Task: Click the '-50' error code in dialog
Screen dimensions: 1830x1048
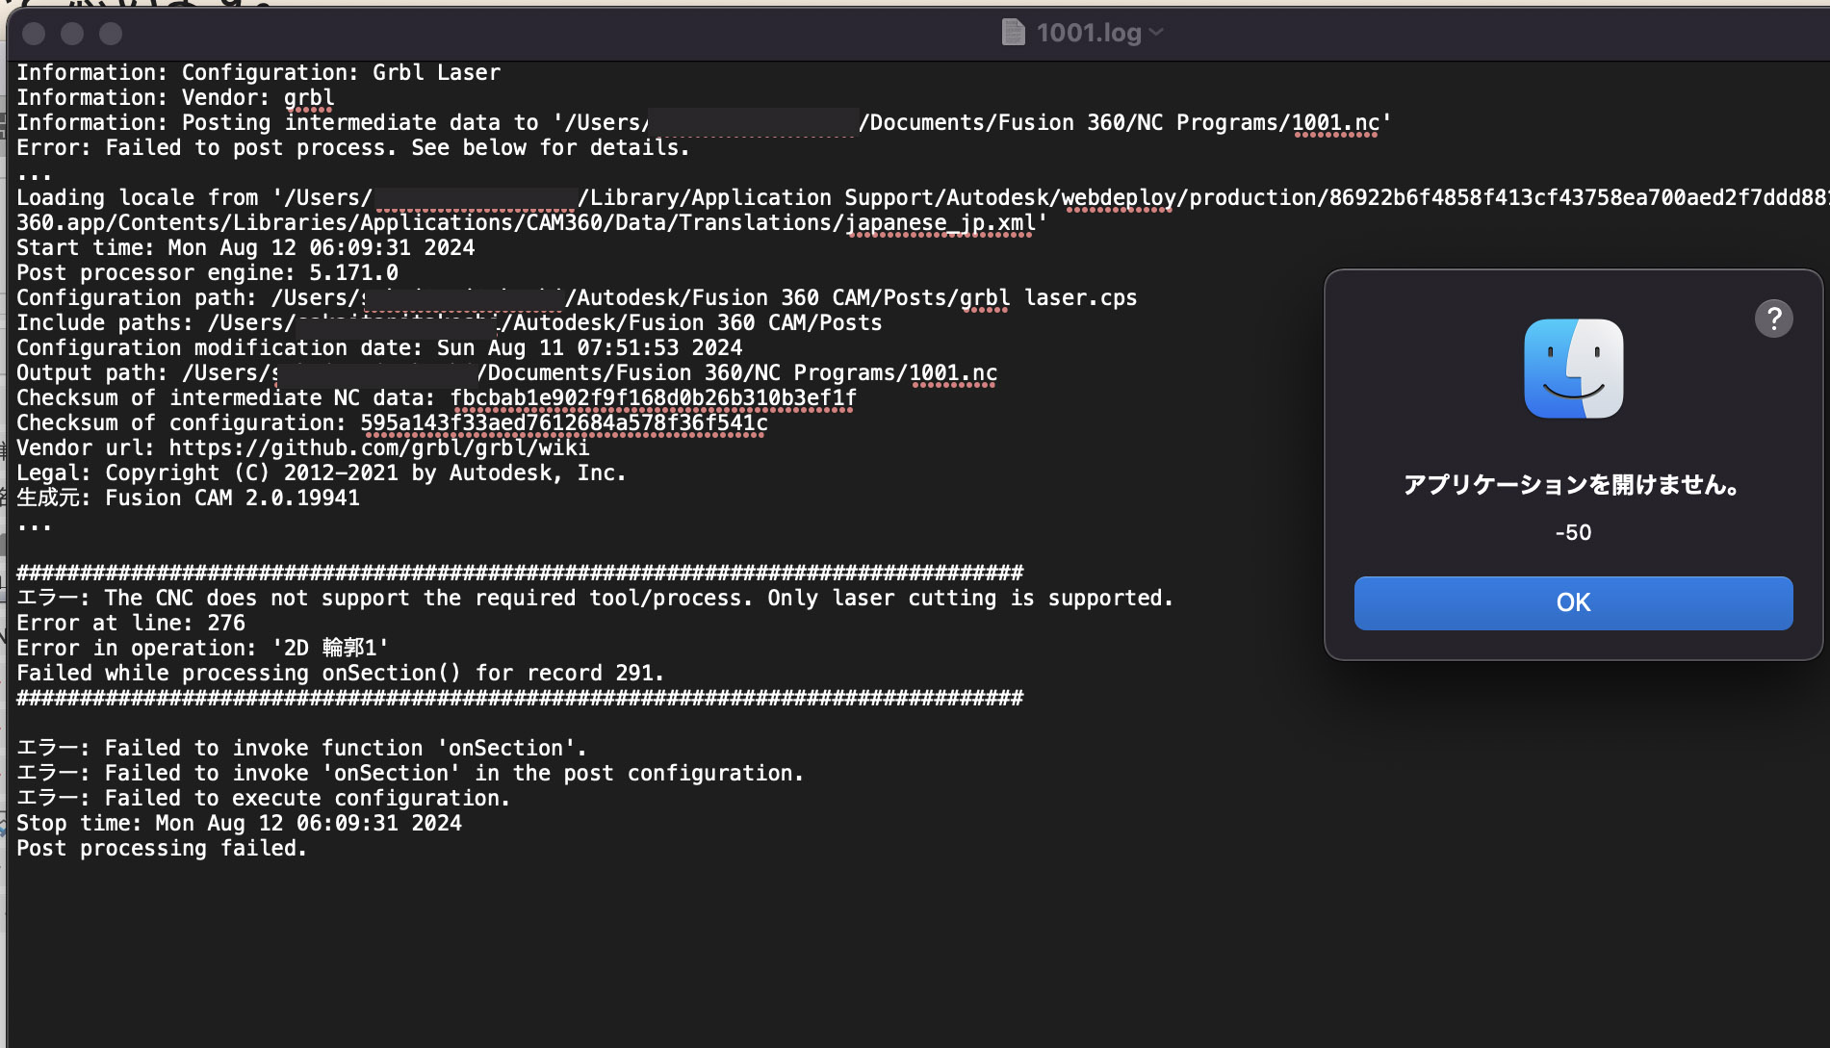Action: pos(1573,532)
